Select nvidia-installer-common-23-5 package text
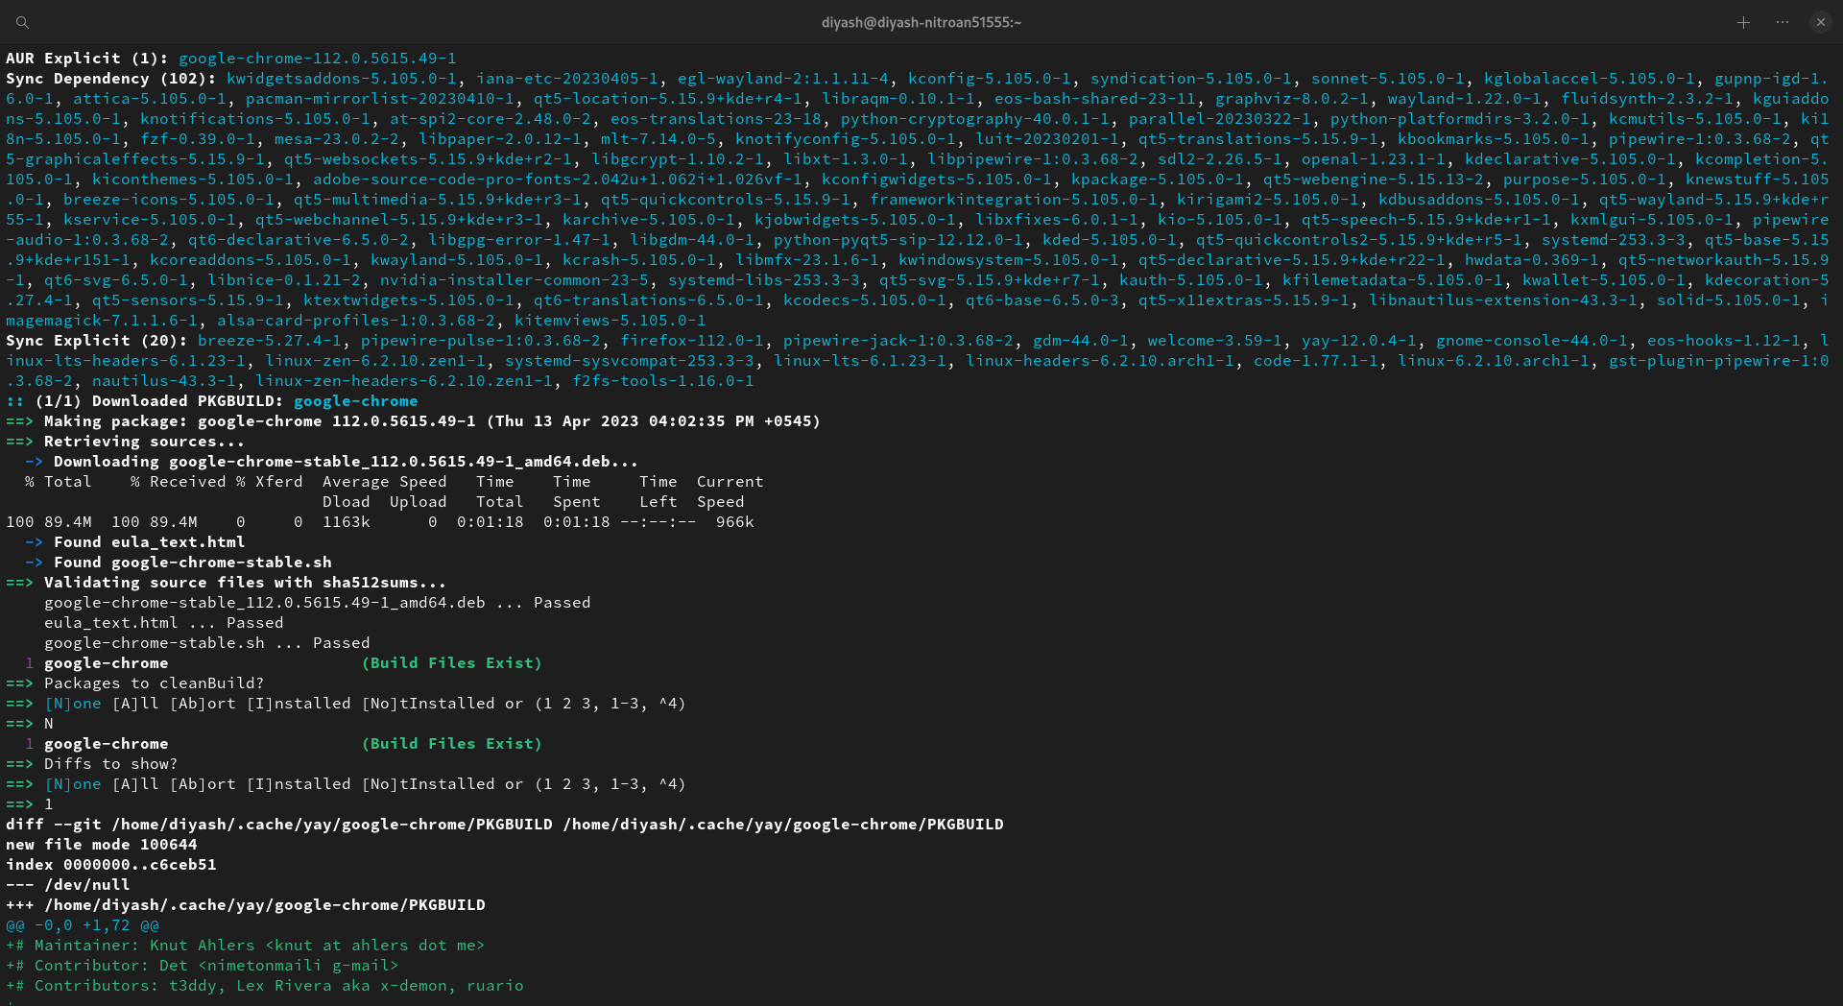The width and height of the screenshot is (1843, 1006). click(515, 280)
